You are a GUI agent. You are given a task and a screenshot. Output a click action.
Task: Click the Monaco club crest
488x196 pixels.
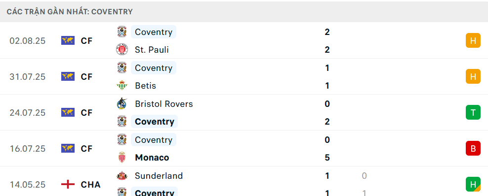[122, 158]
